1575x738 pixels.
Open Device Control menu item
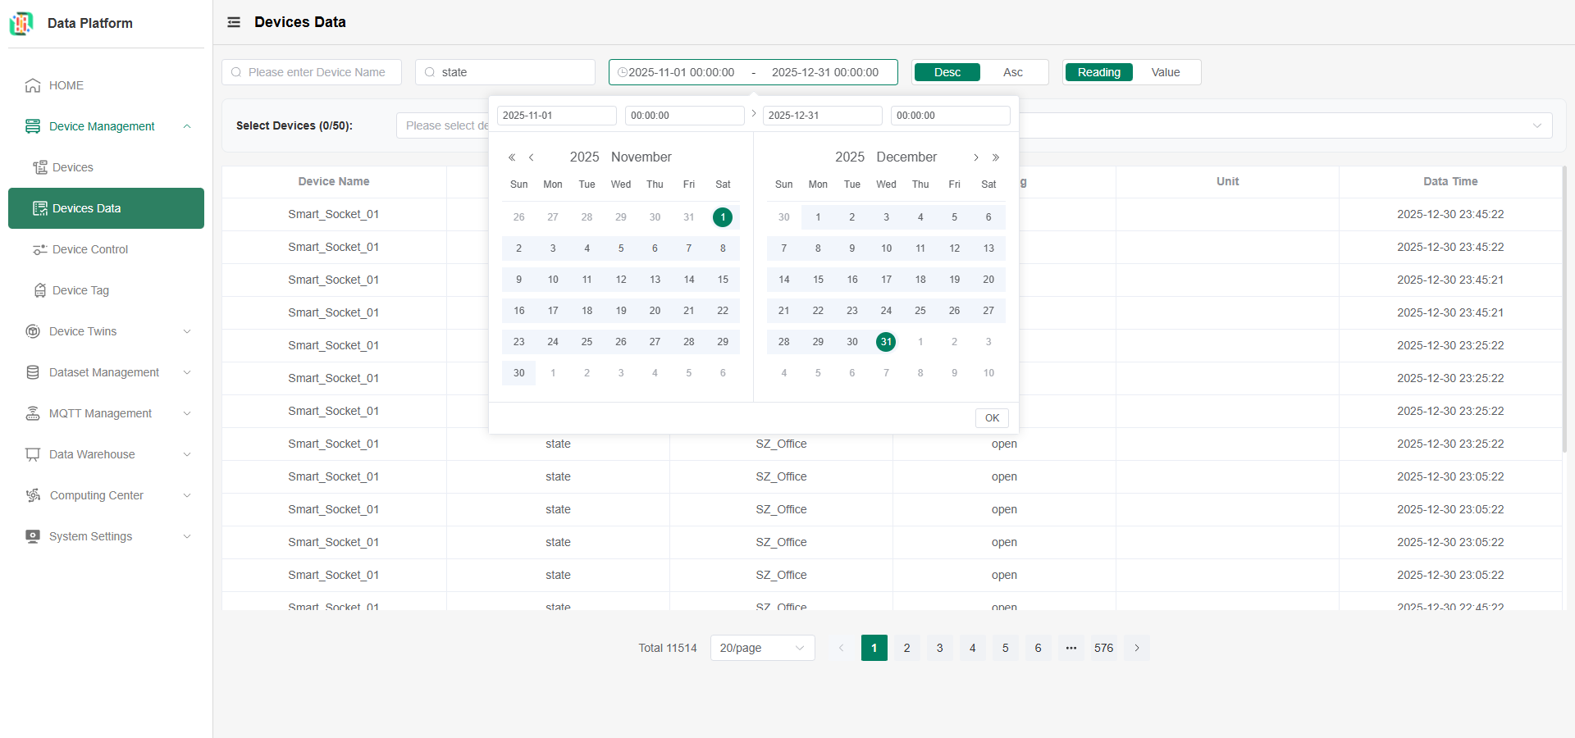click(90, 249)
